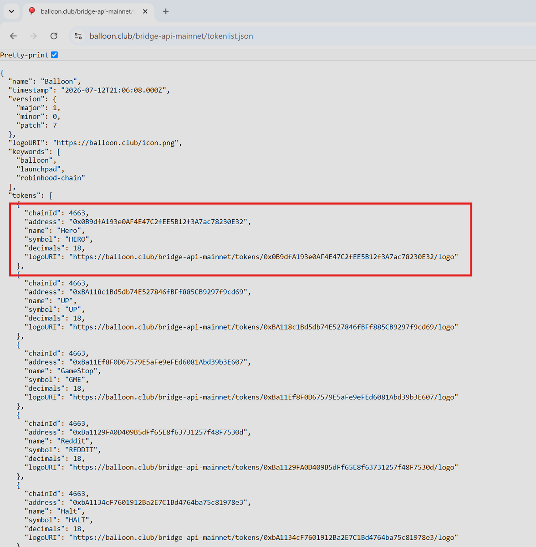Viewport: 536px width, 547px height.
Task: Click the red balloon tab favicon
Action: [x=32, y=11]
